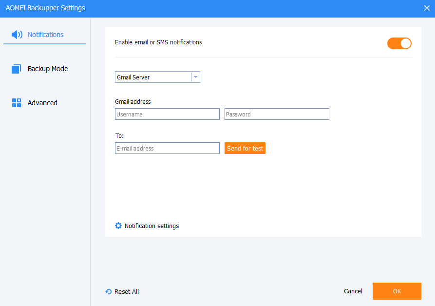Focus the Gmail Username field
Screen dimensions: 435x306
pos(167,114)
